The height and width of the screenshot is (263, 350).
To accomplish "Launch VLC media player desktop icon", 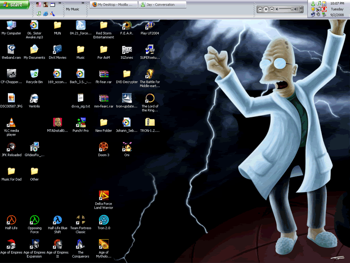I will pyautogui.click(x=11, y=122).
